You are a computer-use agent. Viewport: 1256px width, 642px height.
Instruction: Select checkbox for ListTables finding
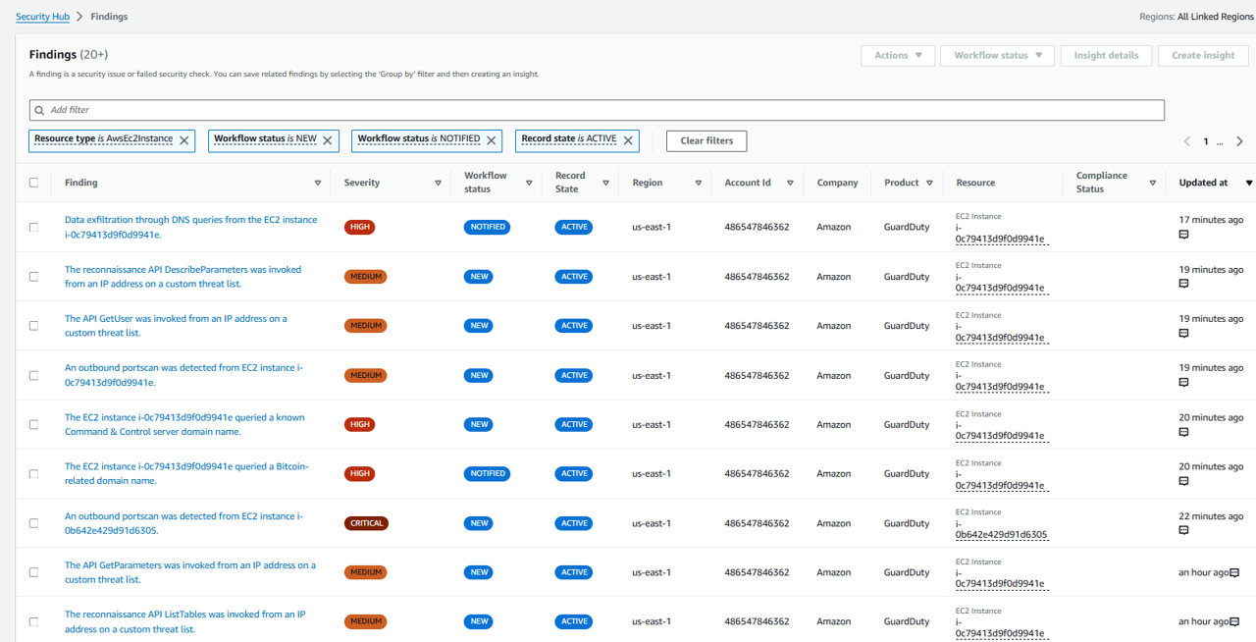(34, 621)
